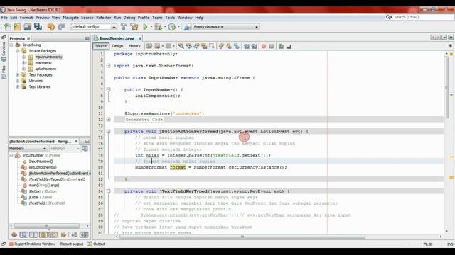The width and height of the screenshot is (455, 255).
Task: Open the Source menu
Action: coord(87,18)
